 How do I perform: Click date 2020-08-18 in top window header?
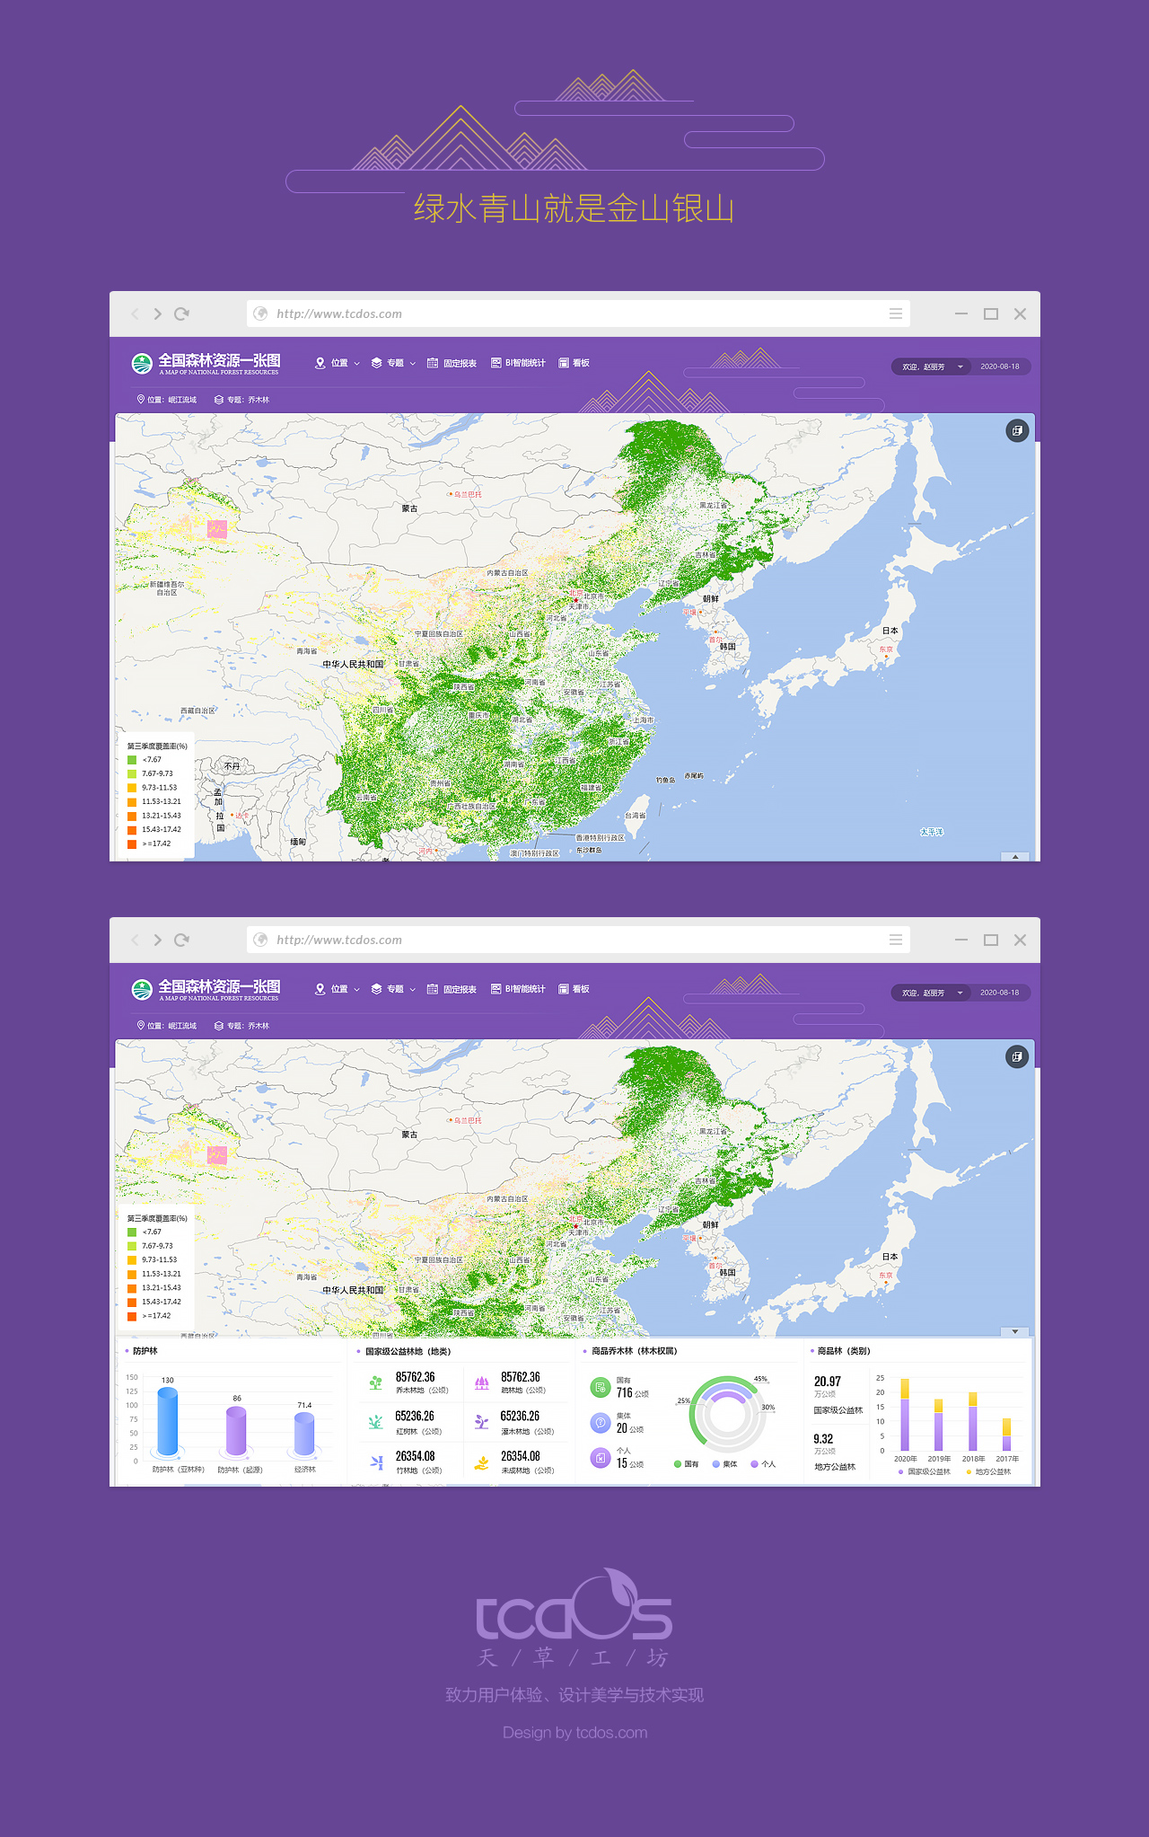[x=999, y=367]
